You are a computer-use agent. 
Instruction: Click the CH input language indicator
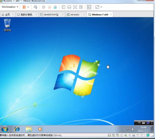139,123
